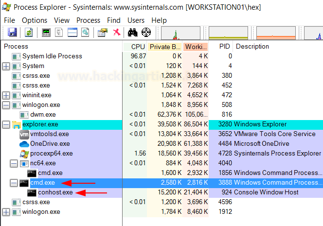Sort by the Process column header
Image resolution: width=323 pixels, height=226 pixels.
point(62,47)
